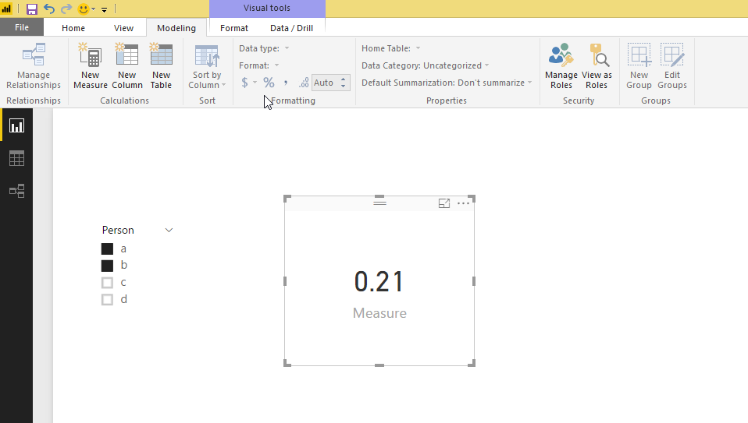Open Default Summarization dropdown
The height and width of the screenshot is (423, 748).
(447, 83)
